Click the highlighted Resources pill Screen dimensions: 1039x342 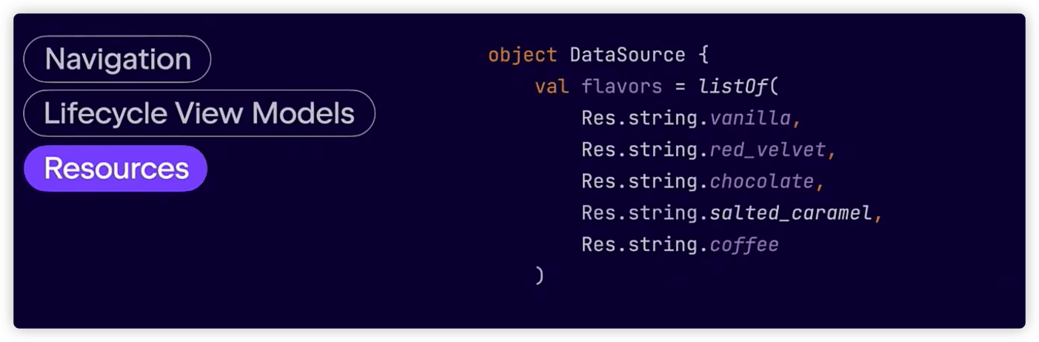point(116,169)
